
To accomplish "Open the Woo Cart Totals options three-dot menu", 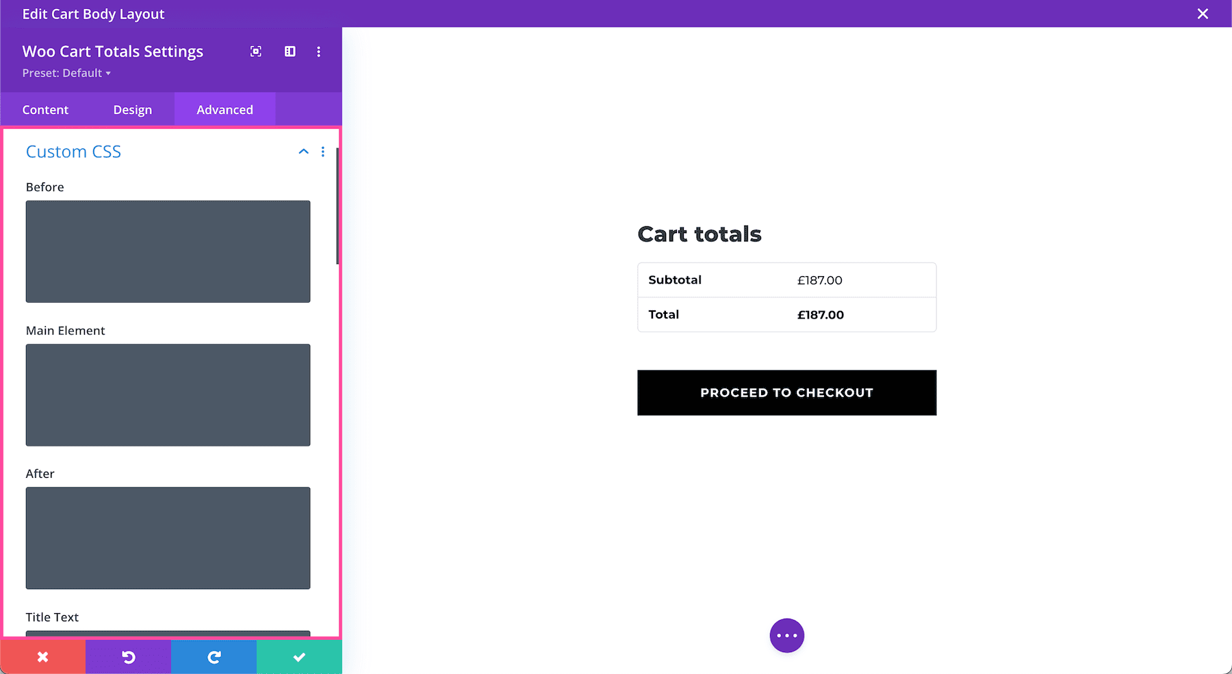I will click(318, 51).
